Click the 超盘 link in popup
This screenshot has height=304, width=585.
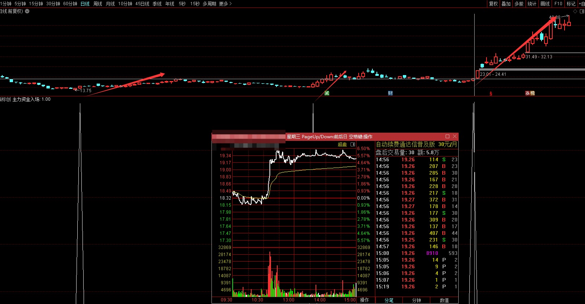(x=342, y=144)
